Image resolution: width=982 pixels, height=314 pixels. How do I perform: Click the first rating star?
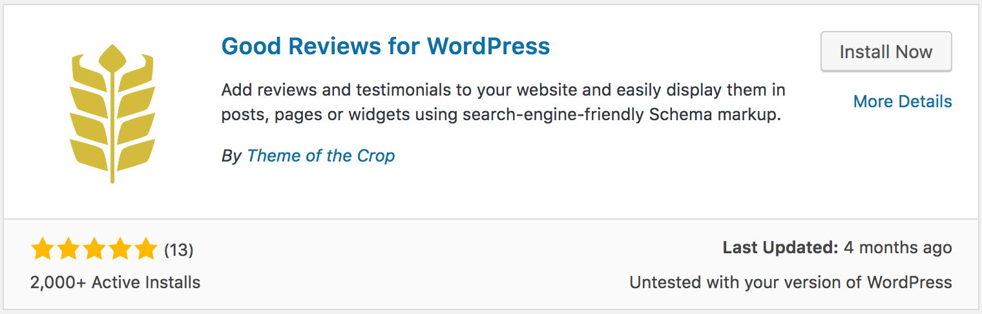pyautogui.click(x=42, y=249)
